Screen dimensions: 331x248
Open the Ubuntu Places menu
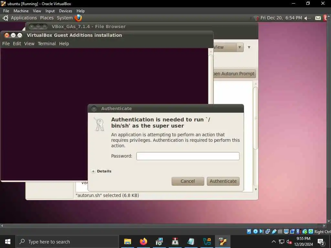(47, 18)
